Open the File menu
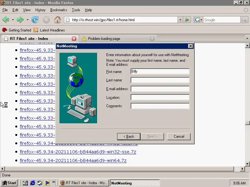Image resolution: width=250 pixels, height=187 pixels. [x=5, y=10]
